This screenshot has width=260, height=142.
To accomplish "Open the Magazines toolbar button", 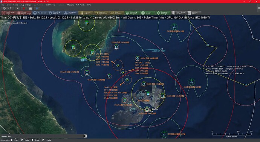I will (x=86, y=13).
